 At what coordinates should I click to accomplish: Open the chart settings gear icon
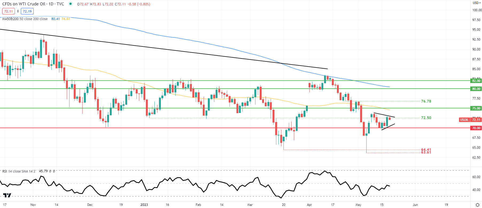pos(477,205)
